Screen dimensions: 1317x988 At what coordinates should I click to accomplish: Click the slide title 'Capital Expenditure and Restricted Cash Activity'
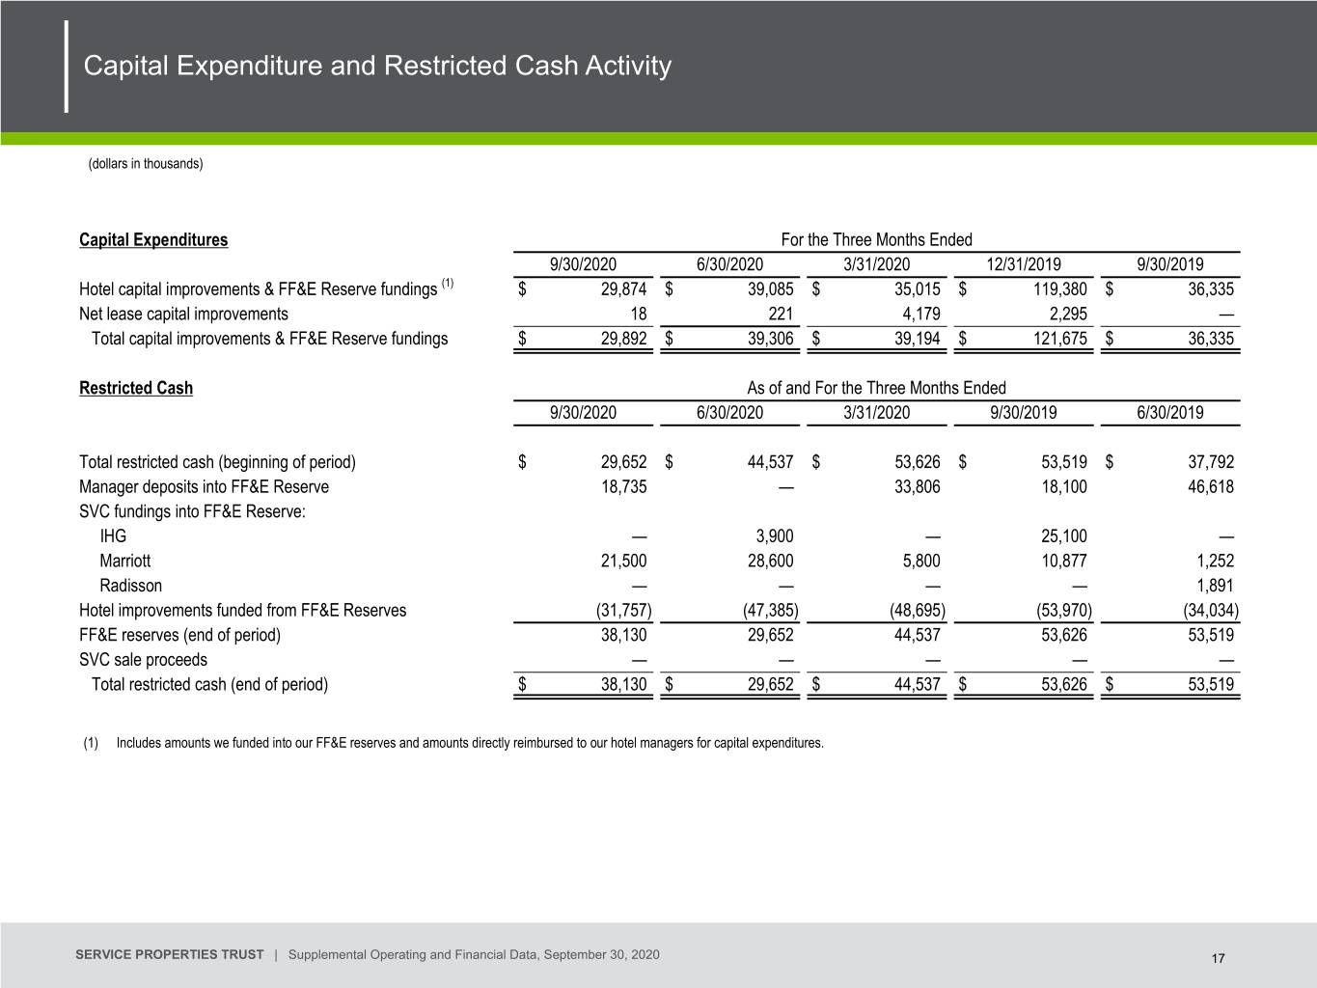click(377, 66)
